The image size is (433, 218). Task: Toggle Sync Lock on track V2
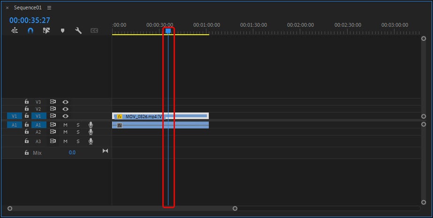[x=53, y=109]
